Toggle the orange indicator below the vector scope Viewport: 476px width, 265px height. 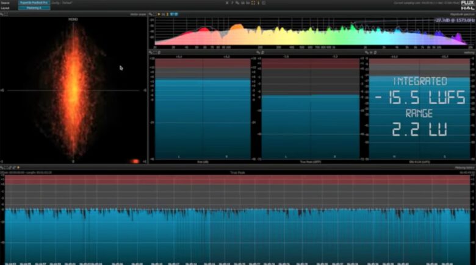tap(135, 161)
